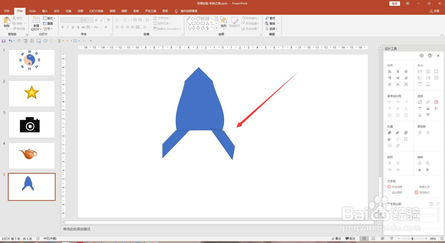Select 自由调整 radio option
The image size is (445, 243).
pyautogui.click(x=389, y=187)
